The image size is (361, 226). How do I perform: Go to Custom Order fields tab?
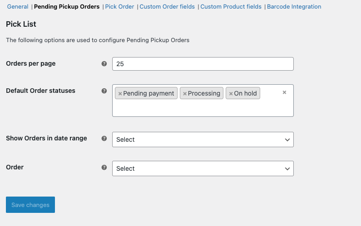[167, 7]
